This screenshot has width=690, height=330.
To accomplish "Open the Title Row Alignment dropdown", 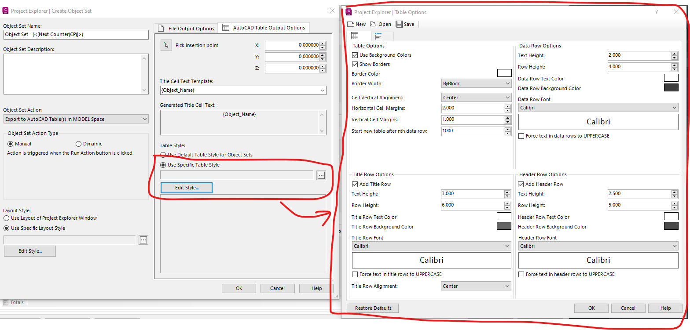I will tap(476, 286).
